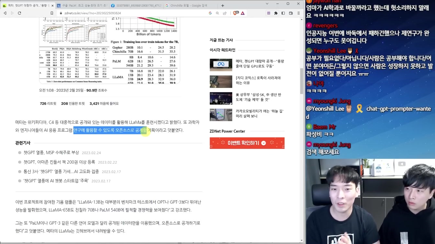Image resolution: width=435 pixels, height=244 pixels.
Task: Open related article 챗GPT, 아마존 킨들서 책 200권
Action: pyautogui.click(x=59, y=162)
